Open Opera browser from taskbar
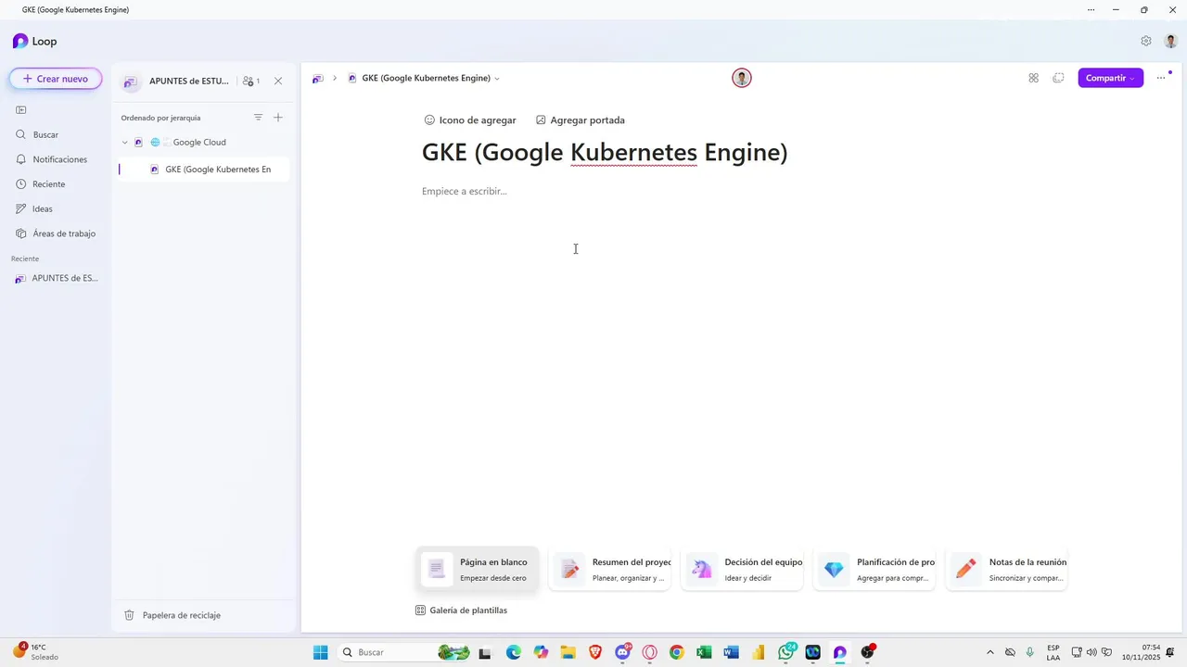The width and height of the screenshot is (1187, 667). (649, 652)
